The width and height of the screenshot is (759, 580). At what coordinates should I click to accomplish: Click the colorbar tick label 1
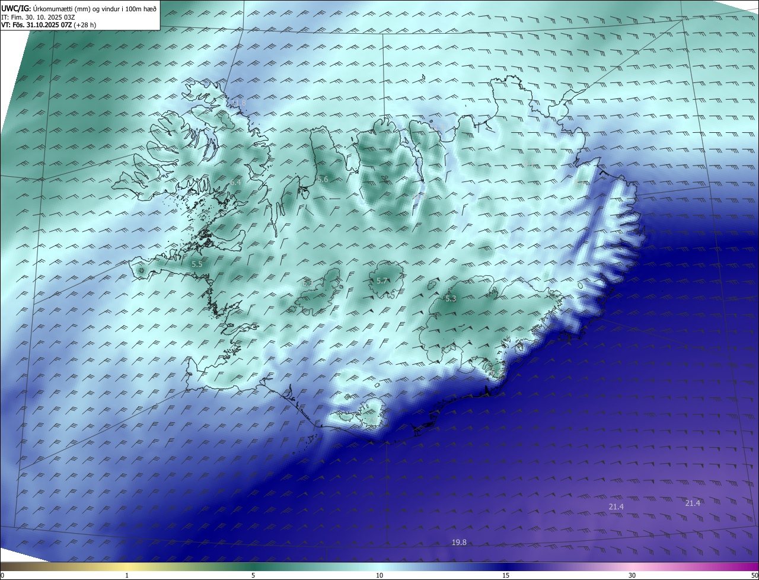point(127,575)
